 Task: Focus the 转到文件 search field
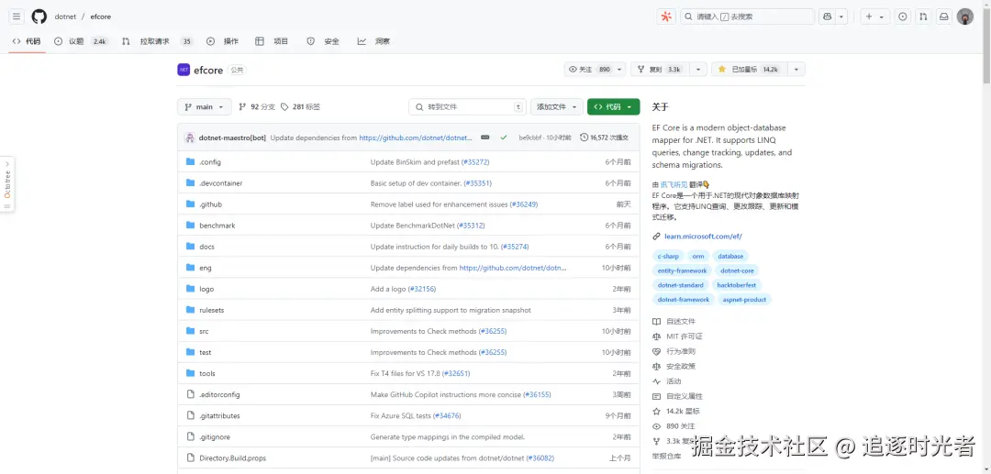(468, 106)
